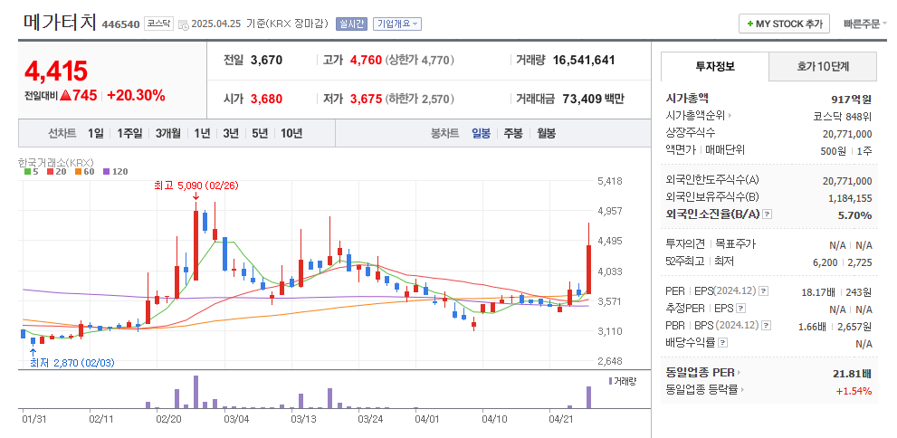Click the current price 4,415

(x=56, y=71)
